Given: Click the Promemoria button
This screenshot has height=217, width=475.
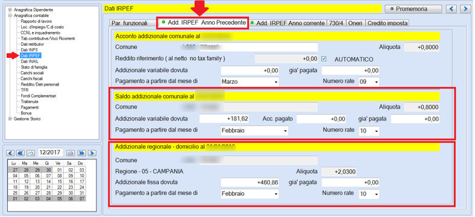Looking at the screenshot, I should (413, 9).
